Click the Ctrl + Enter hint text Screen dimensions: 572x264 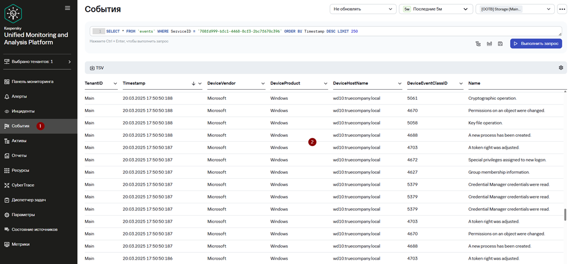pyautogui.click(x=129, y=41)
